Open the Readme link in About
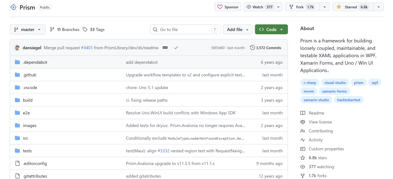393x179 pixels. click(x=312, y=113)
